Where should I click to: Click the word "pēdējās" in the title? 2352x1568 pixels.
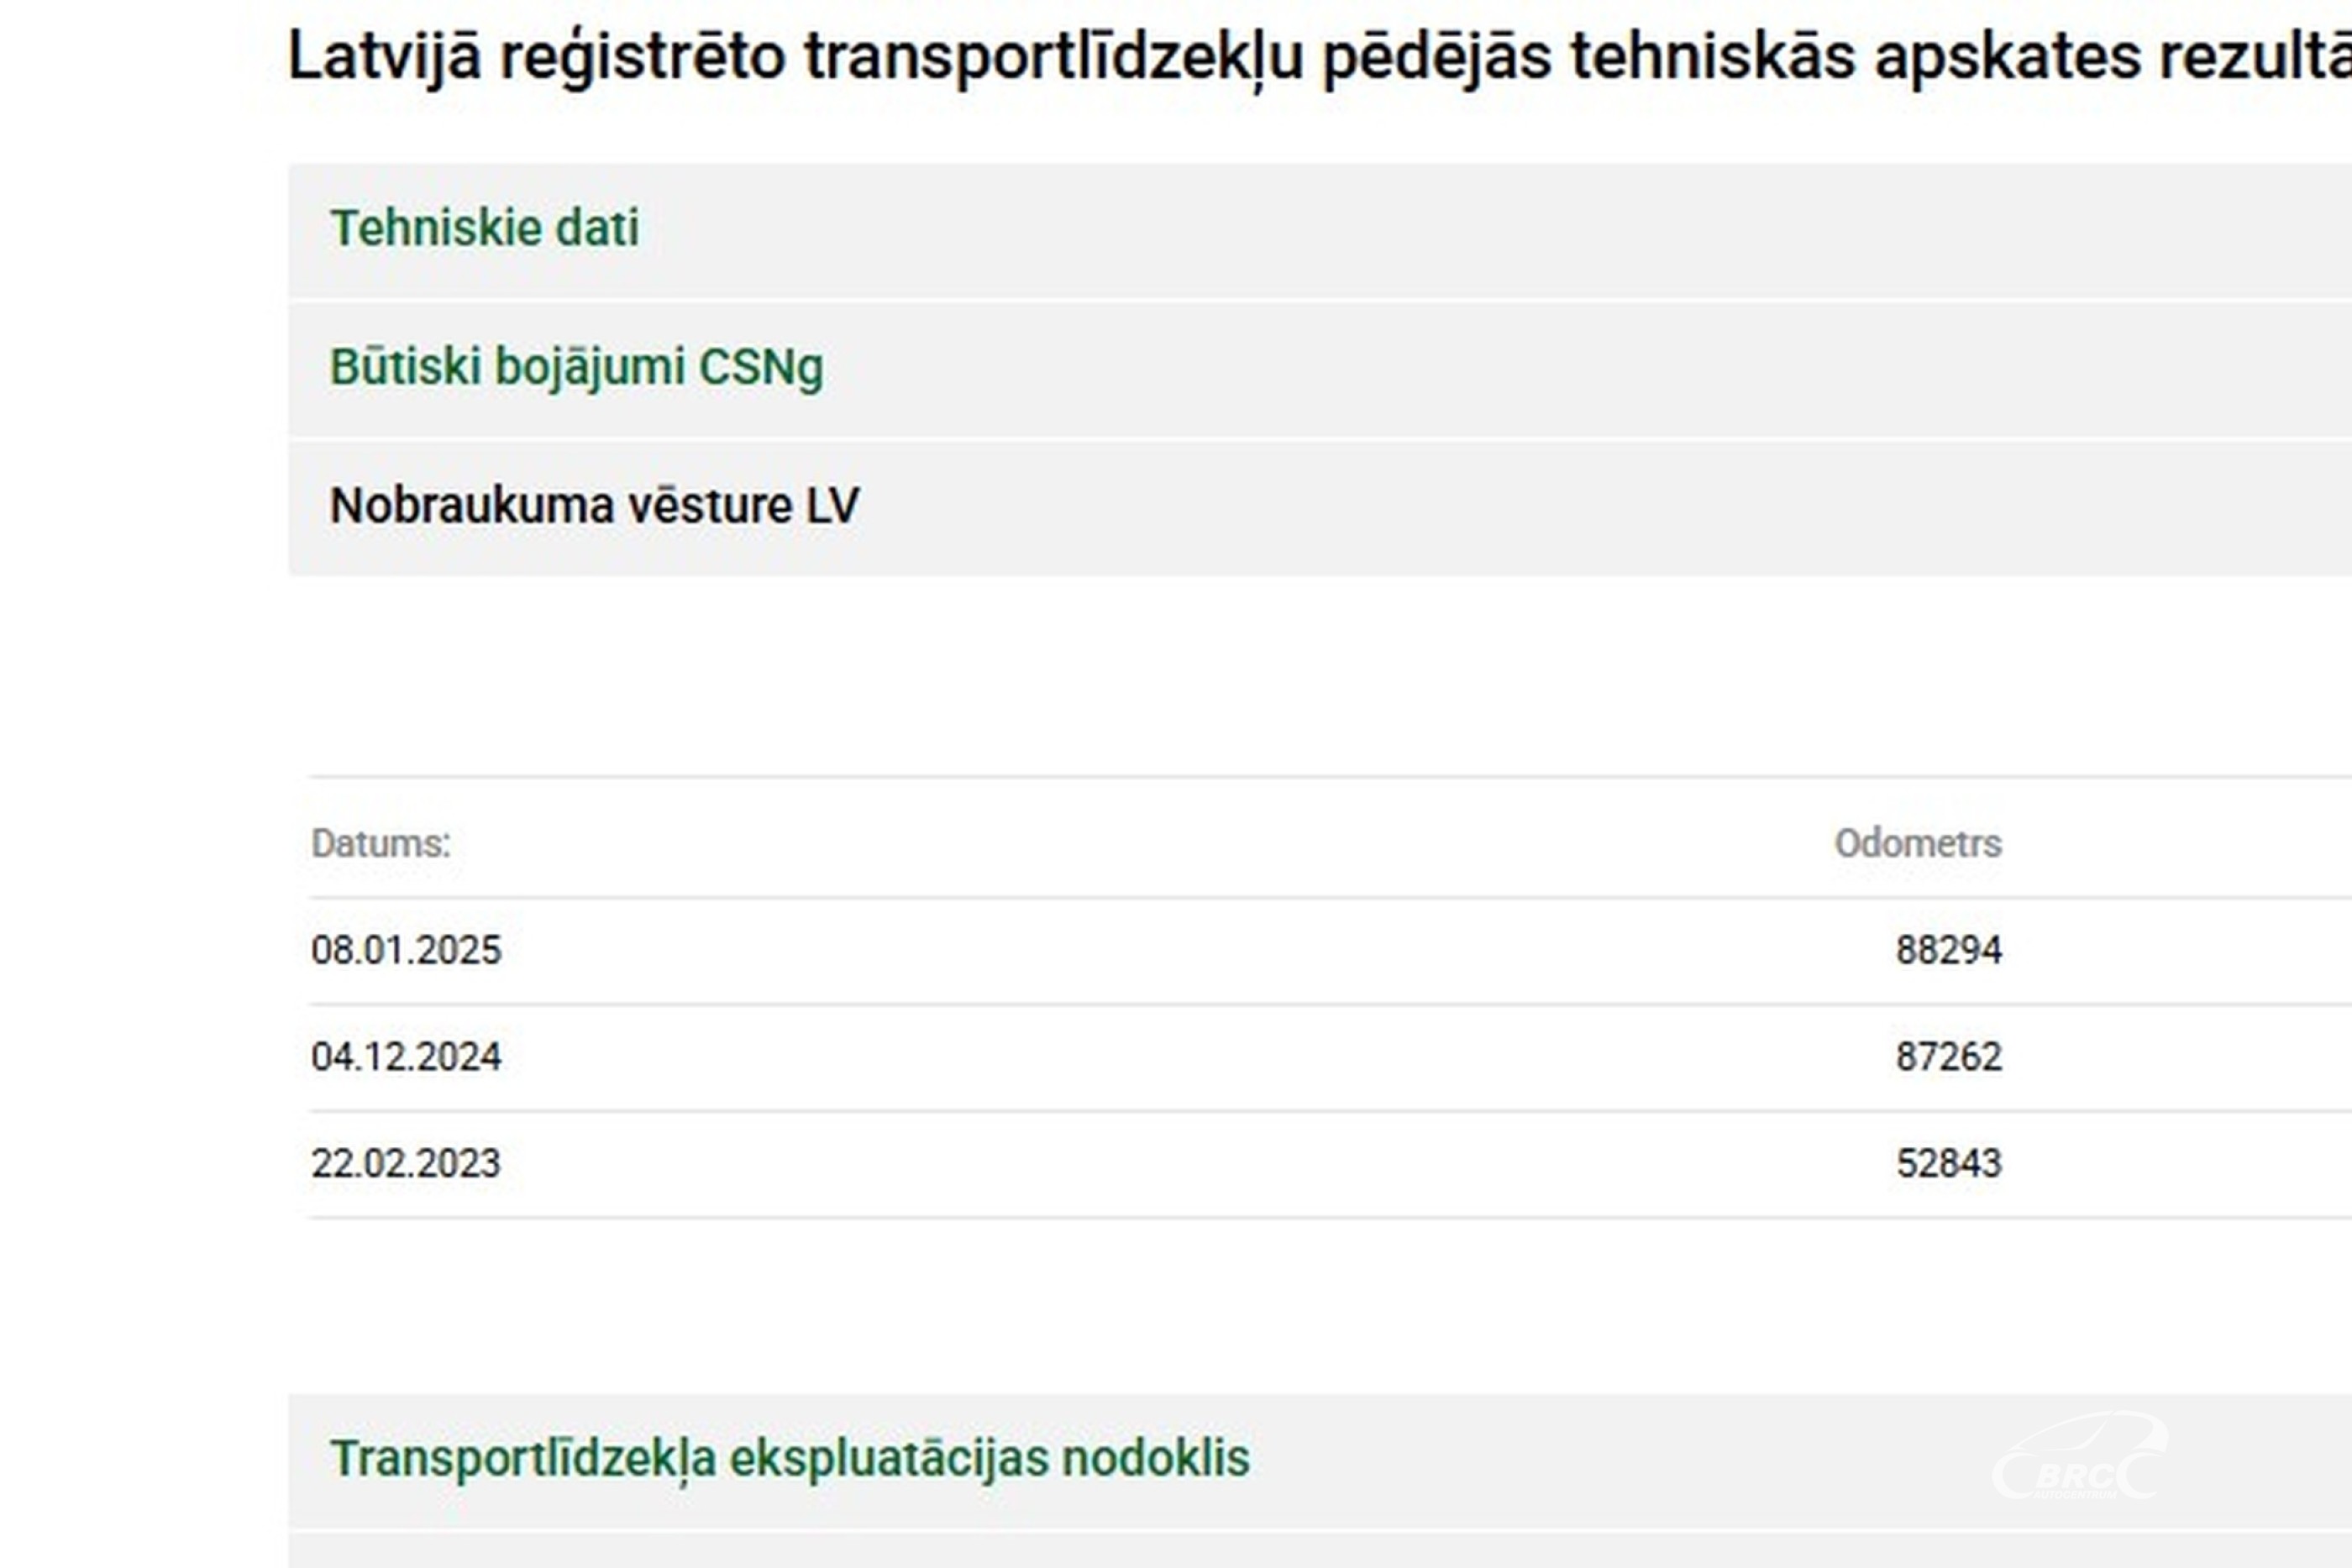click(x=1437, y=57)
